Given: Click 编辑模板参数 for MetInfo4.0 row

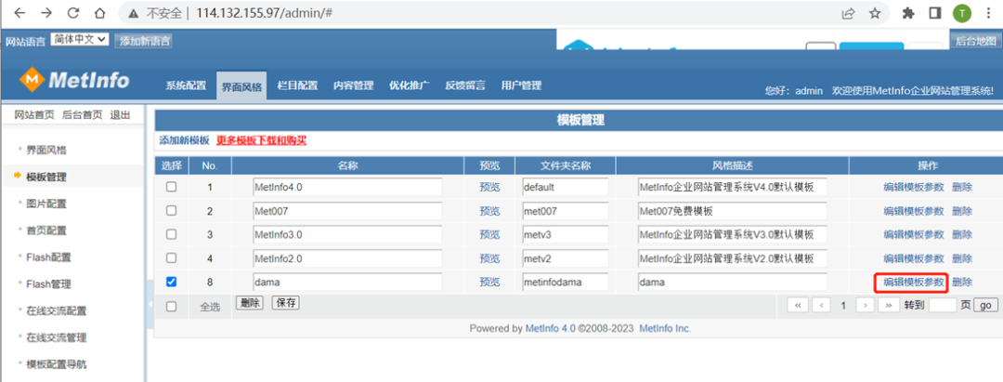Looking at the screenshot, I should (914, 188).
